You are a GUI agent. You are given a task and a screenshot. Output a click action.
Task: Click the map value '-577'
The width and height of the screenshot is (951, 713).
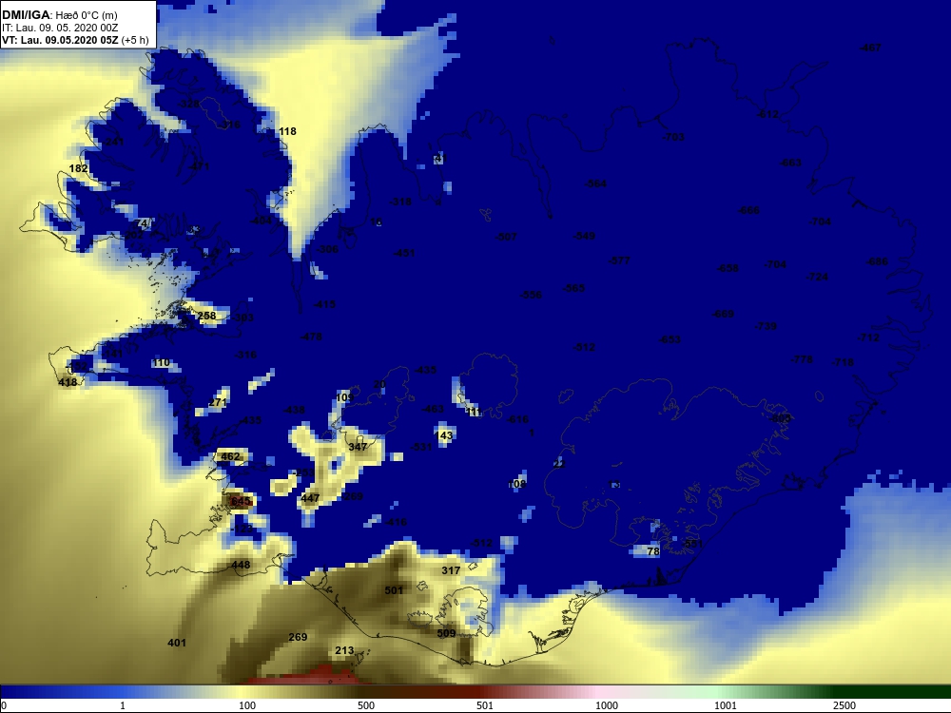tap(619, 260)
